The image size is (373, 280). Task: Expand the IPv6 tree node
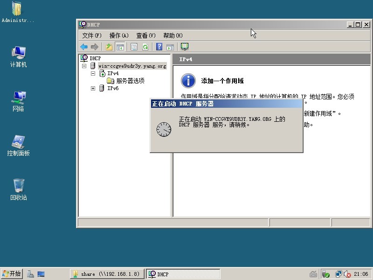tap(93, 88)
